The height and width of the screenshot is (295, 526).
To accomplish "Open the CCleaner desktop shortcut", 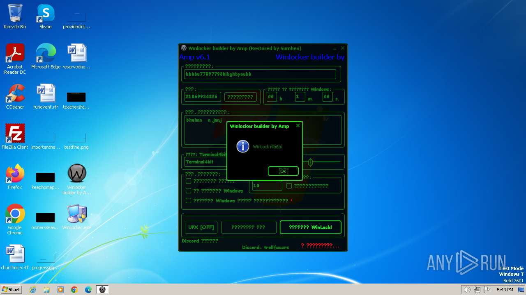I will coord(15,97).
